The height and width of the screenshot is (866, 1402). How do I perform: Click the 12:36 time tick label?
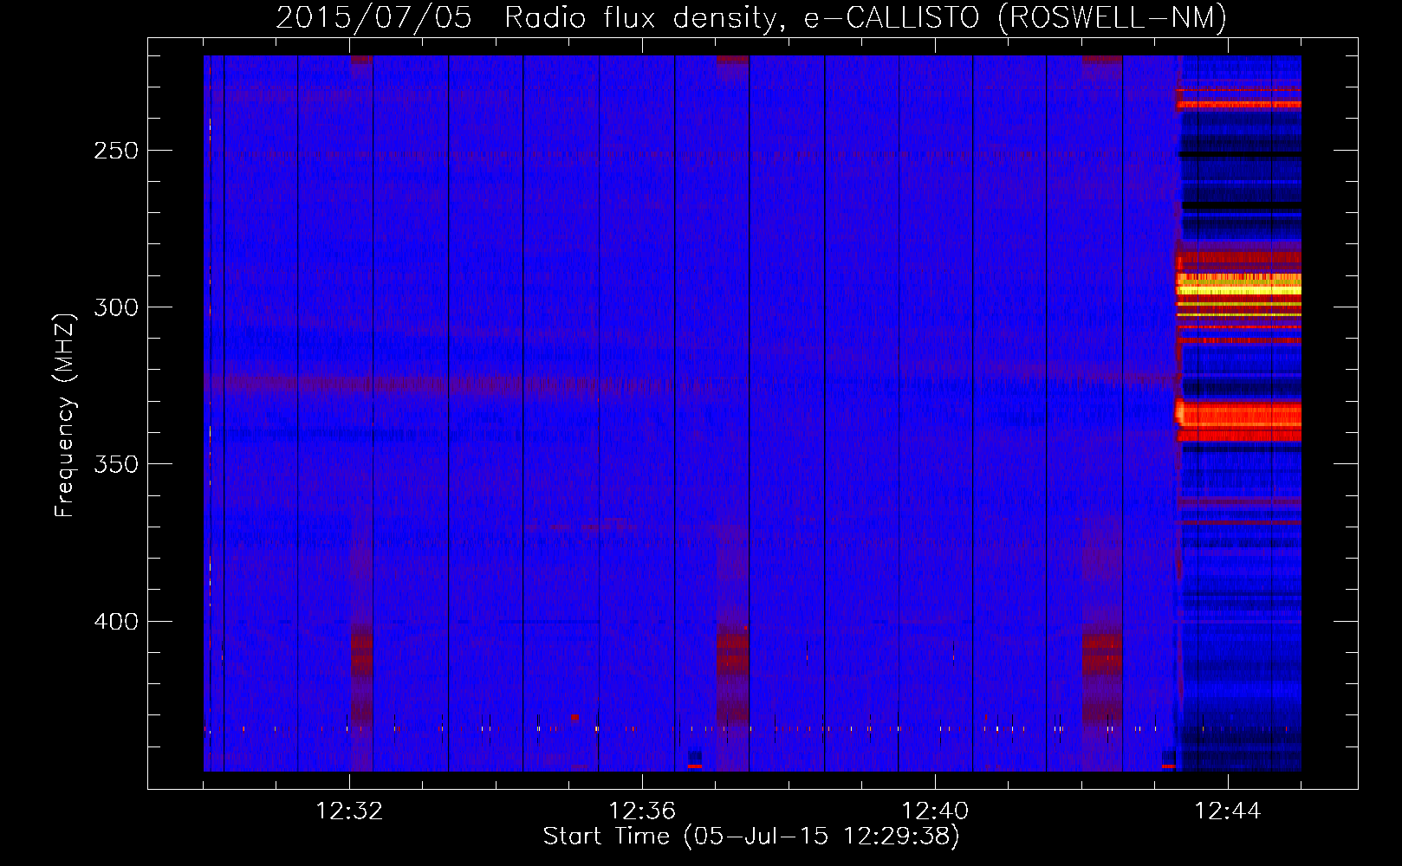[642, 811]
